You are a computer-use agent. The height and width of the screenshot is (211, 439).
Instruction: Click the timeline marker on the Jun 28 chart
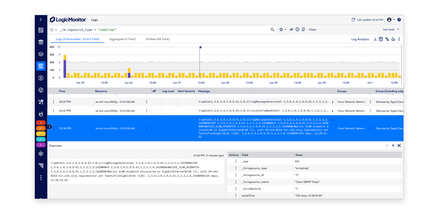200,47
